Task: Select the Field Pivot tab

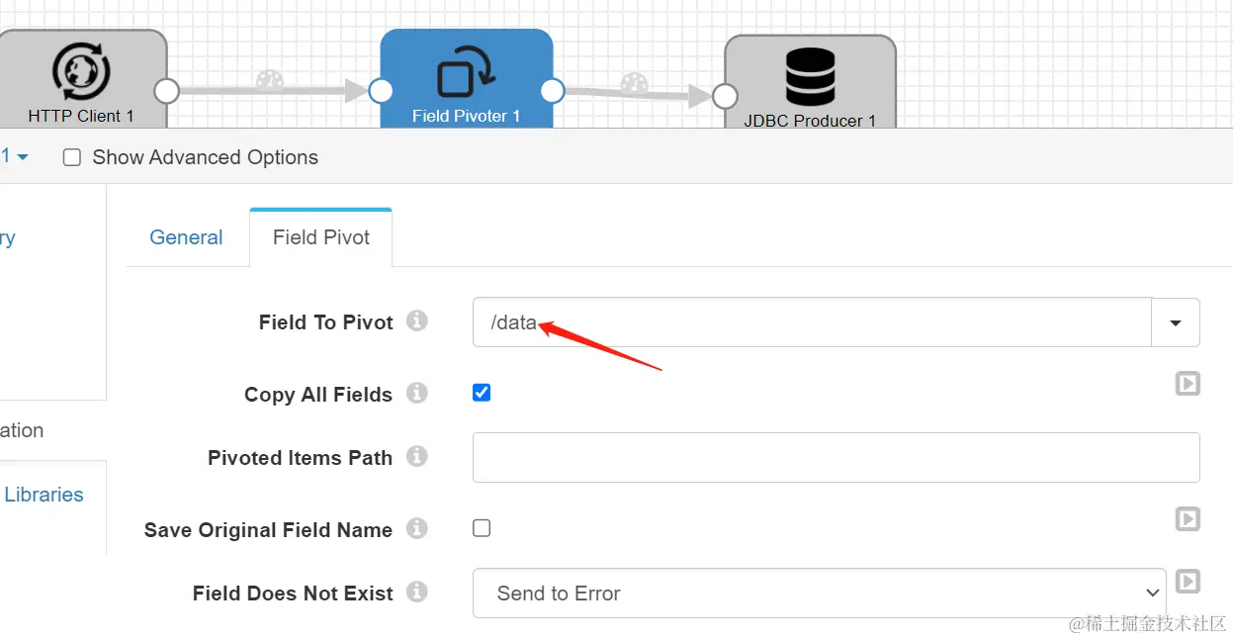Action: [321, 237]
